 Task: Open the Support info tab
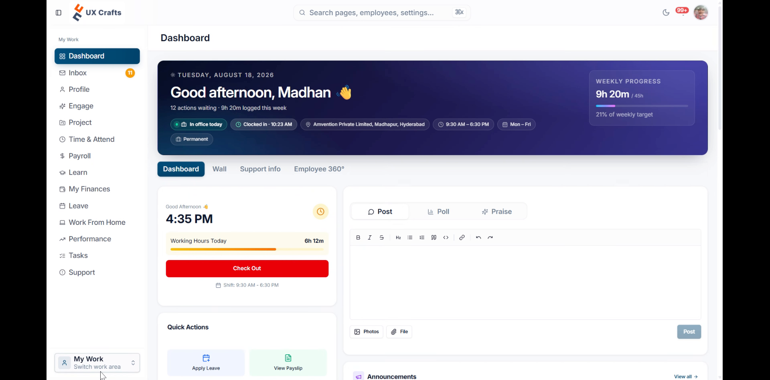click(x=260, y=169)
